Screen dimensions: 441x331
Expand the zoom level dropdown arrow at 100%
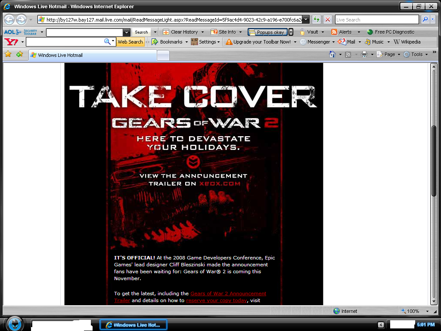428,311
